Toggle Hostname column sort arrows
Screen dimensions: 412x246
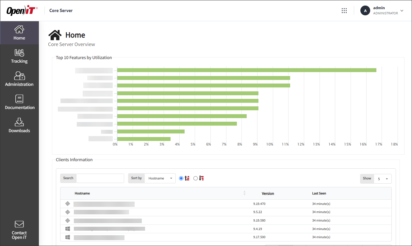click(x=244, y=193)
